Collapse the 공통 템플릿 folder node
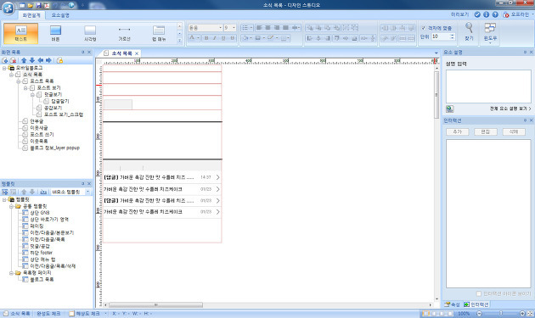535x318 pixels. click(11, 207)
